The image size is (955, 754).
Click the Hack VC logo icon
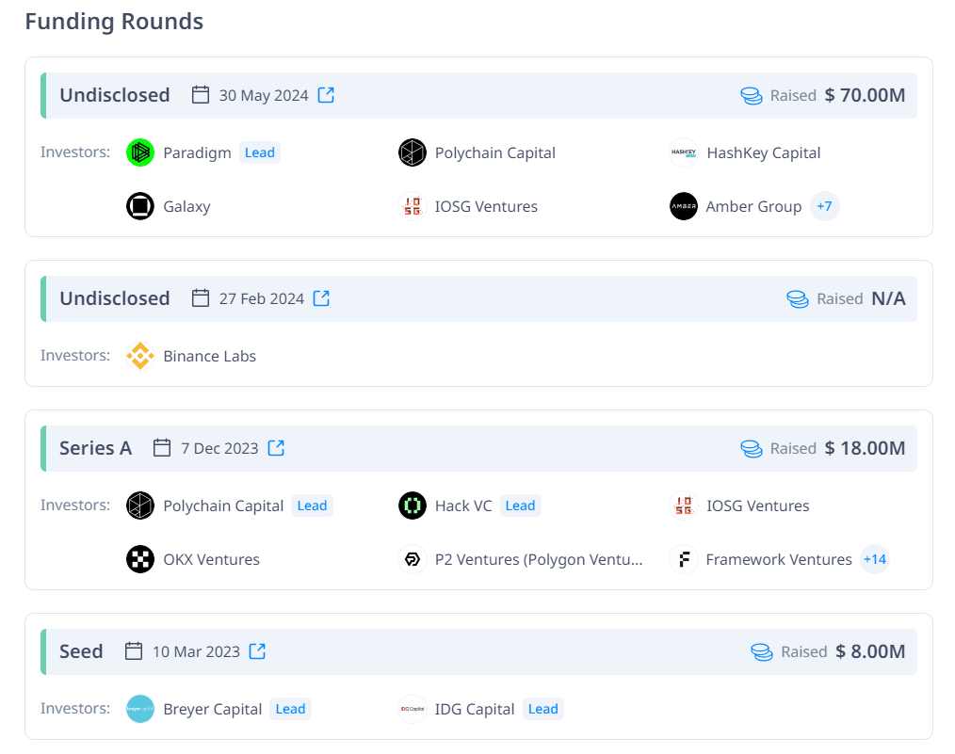coord(413,505)
